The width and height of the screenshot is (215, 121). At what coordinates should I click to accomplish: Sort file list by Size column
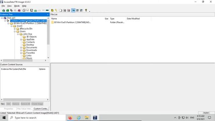point(101,19)
